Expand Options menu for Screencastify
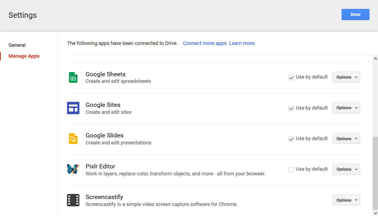 click(x=346, y=200)
